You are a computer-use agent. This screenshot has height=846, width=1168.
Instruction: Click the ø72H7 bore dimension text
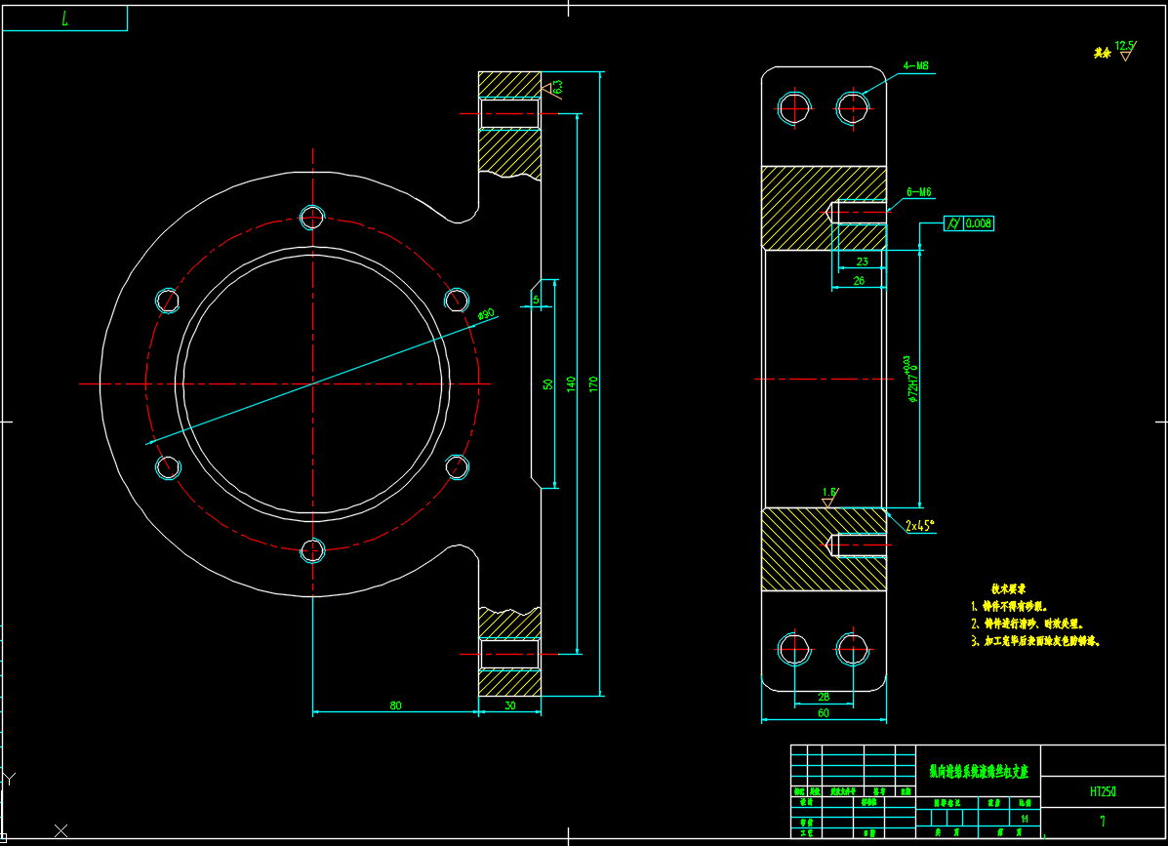click(911, 383)
